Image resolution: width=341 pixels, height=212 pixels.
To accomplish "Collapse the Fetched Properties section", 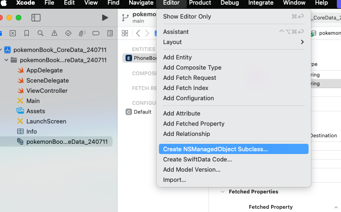I will point(222,192).
